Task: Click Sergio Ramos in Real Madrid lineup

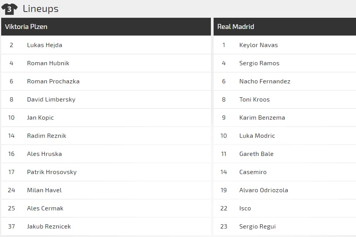Action: pos(259,63)
